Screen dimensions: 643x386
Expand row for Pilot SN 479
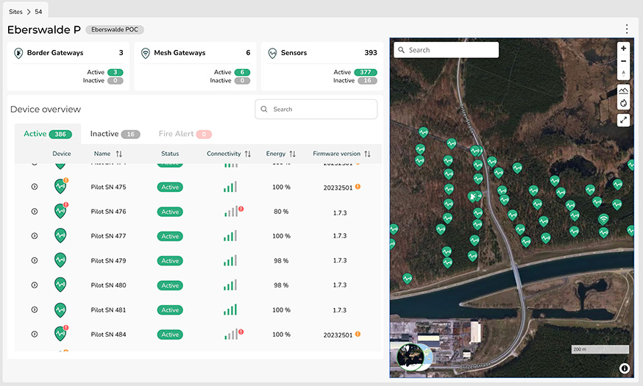(x=35, y=260)
